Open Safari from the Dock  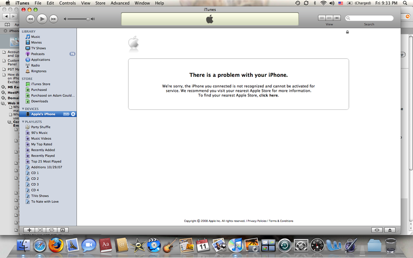[x=40, y=246]
